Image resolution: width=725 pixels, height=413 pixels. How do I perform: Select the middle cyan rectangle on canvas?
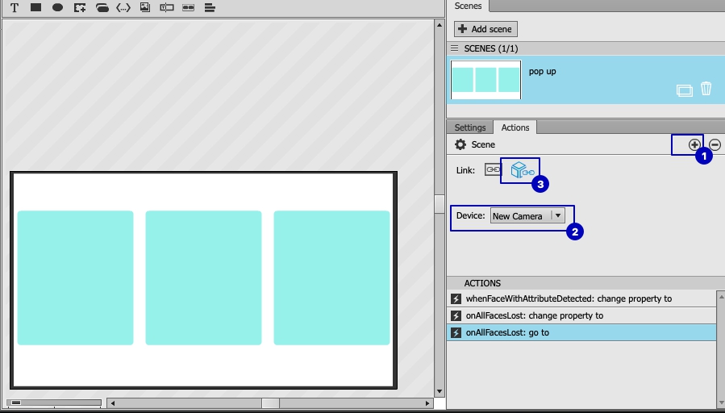pyautogui.click(x=203, y=278)
